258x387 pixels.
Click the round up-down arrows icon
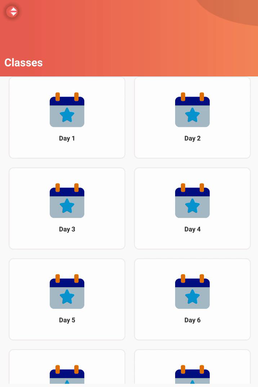tap(13, 12)
